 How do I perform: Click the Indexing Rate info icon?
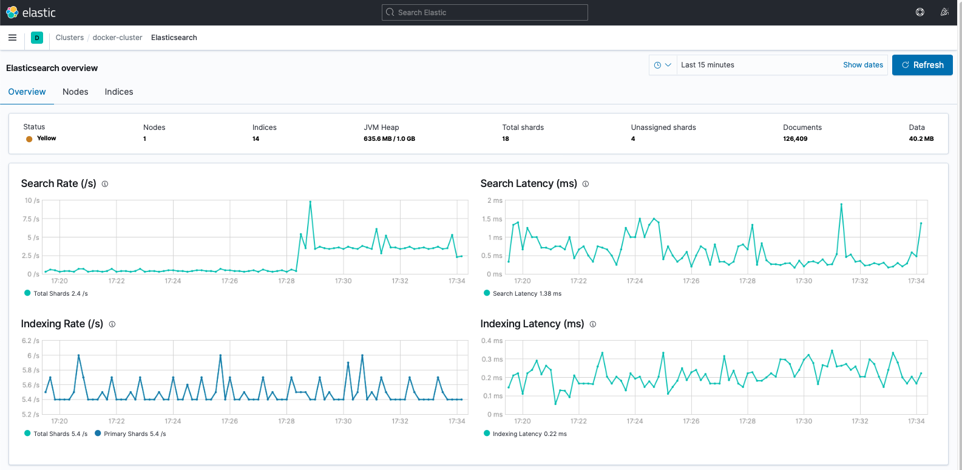click(x=112, y=324)
